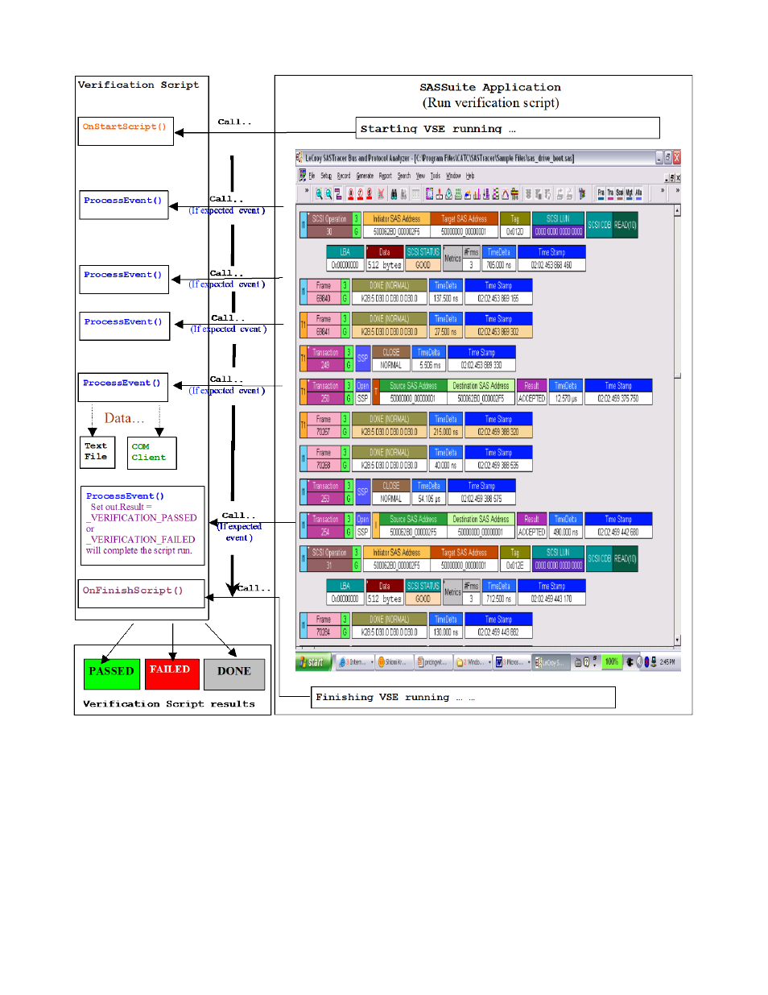Screen dimensions: 768x995
Task: Click the Frame 70294 cell
Action: [x=324, y=626]
